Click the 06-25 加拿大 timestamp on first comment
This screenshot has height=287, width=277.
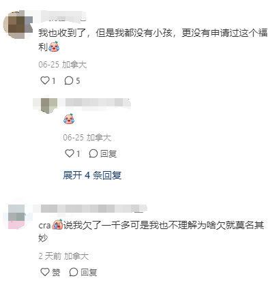(x=62, y=65)
